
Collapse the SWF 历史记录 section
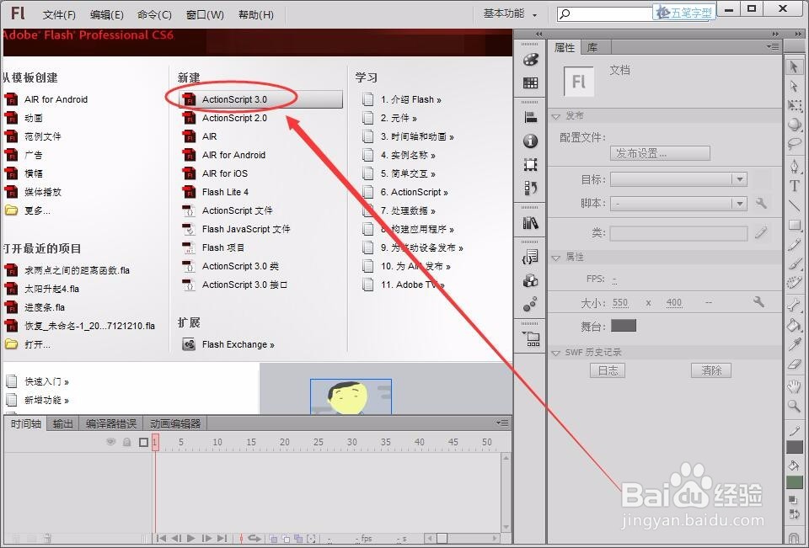tap(555, 353)
